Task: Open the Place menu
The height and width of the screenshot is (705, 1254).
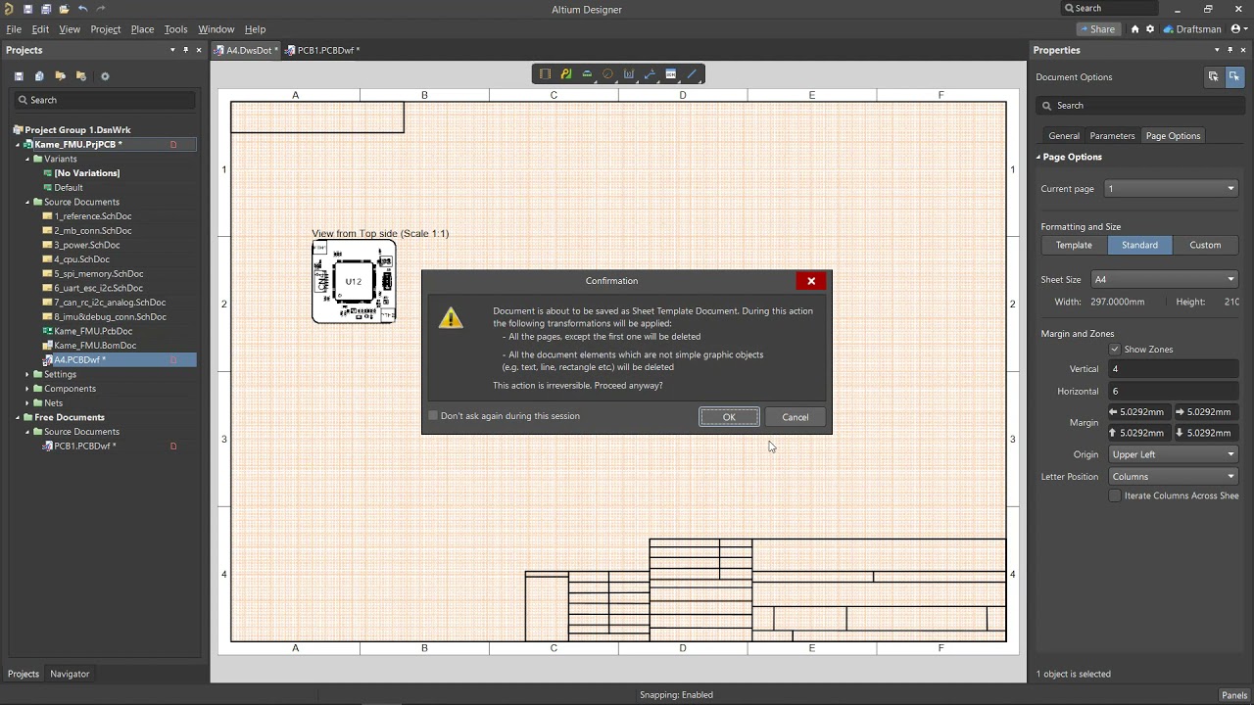Action: [x=142, y=29]
